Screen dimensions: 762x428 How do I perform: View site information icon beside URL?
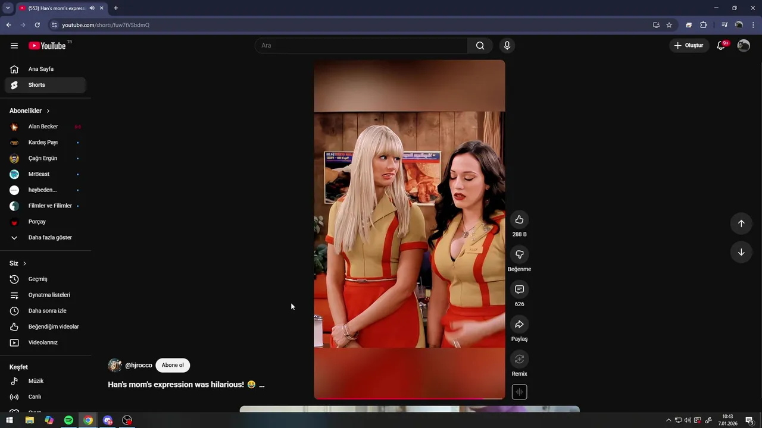tap(54, 25)
